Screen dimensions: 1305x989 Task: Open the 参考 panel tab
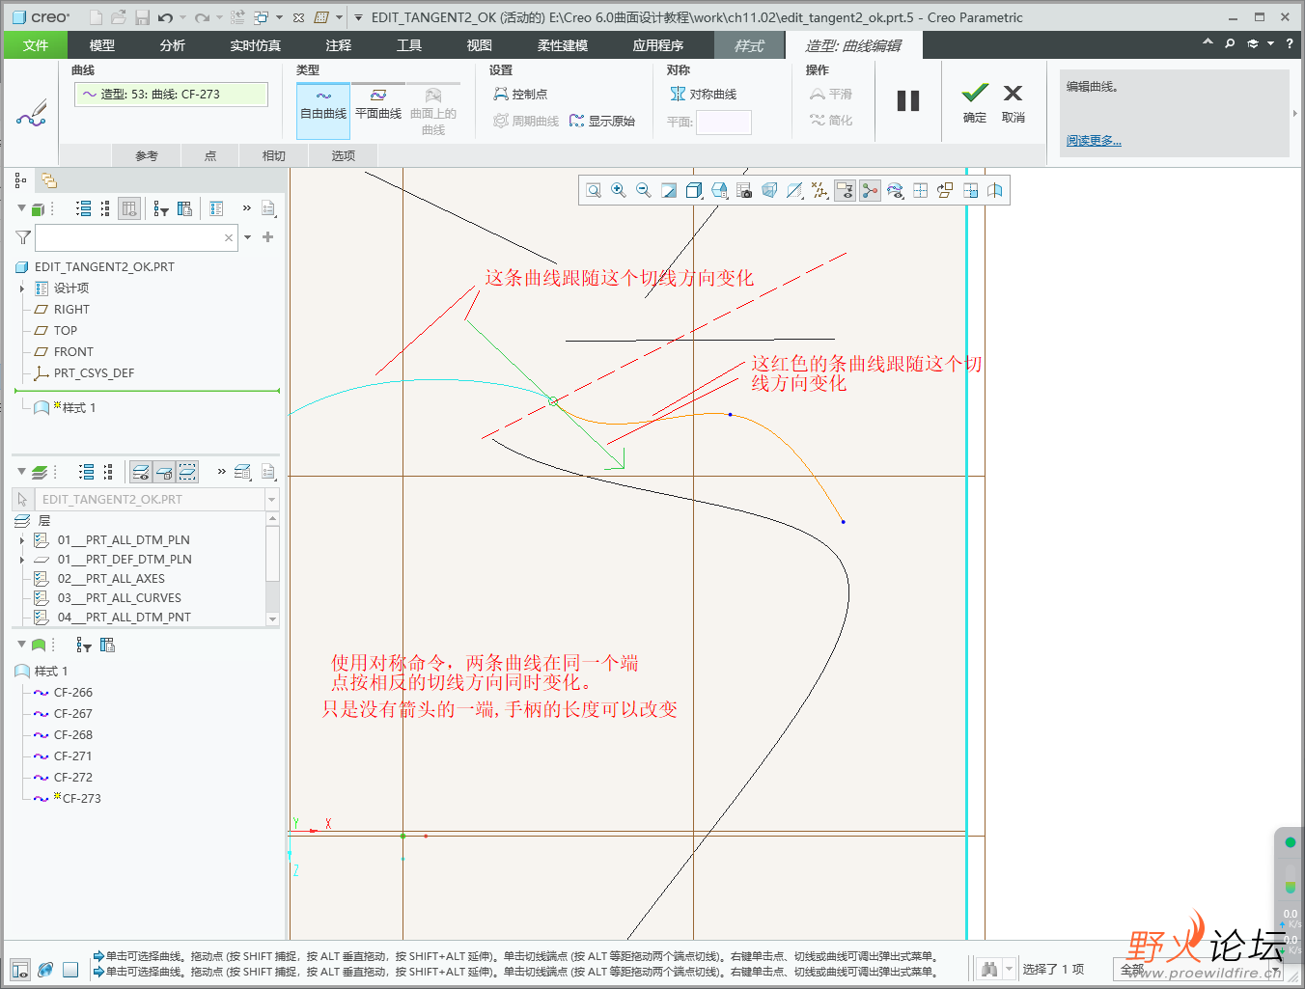tap(147, 155)
